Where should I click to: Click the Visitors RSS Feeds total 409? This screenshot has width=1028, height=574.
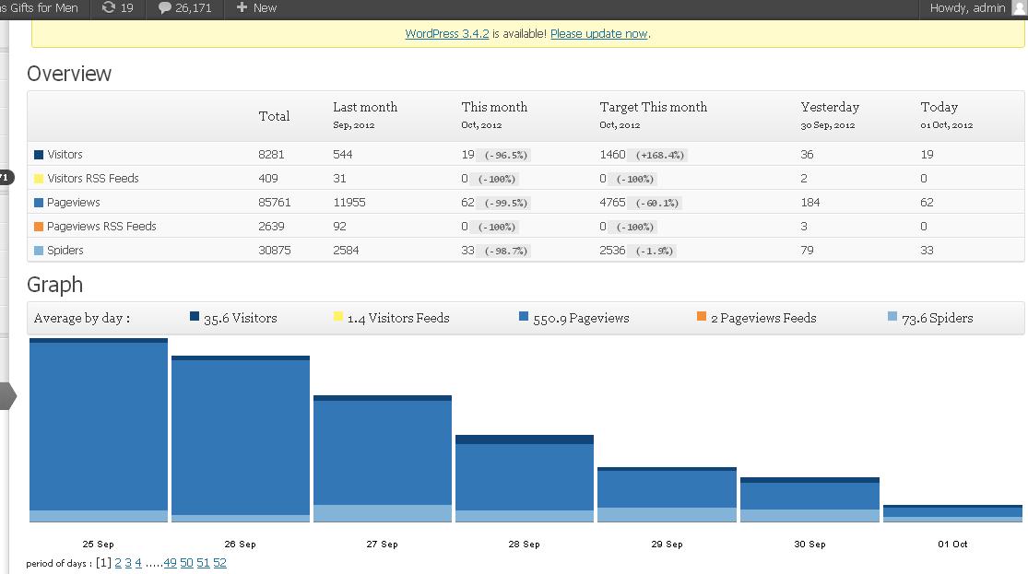268,178
